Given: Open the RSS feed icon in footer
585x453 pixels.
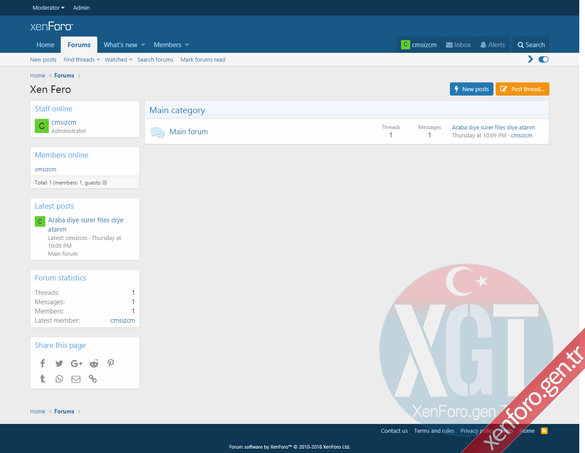Looking at the screenshot, I should [x=544, y=431].
